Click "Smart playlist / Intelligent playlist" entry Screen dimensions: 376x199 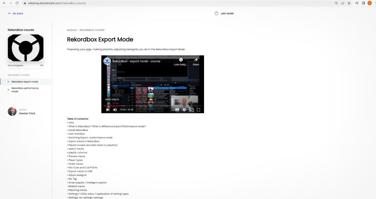[87, 183]
